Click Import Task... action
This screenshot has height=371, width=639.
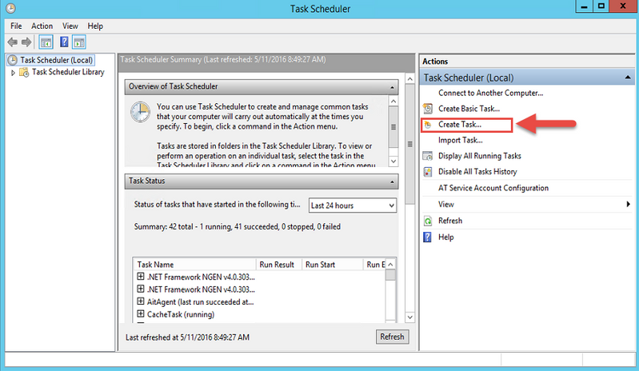(461, 140)
